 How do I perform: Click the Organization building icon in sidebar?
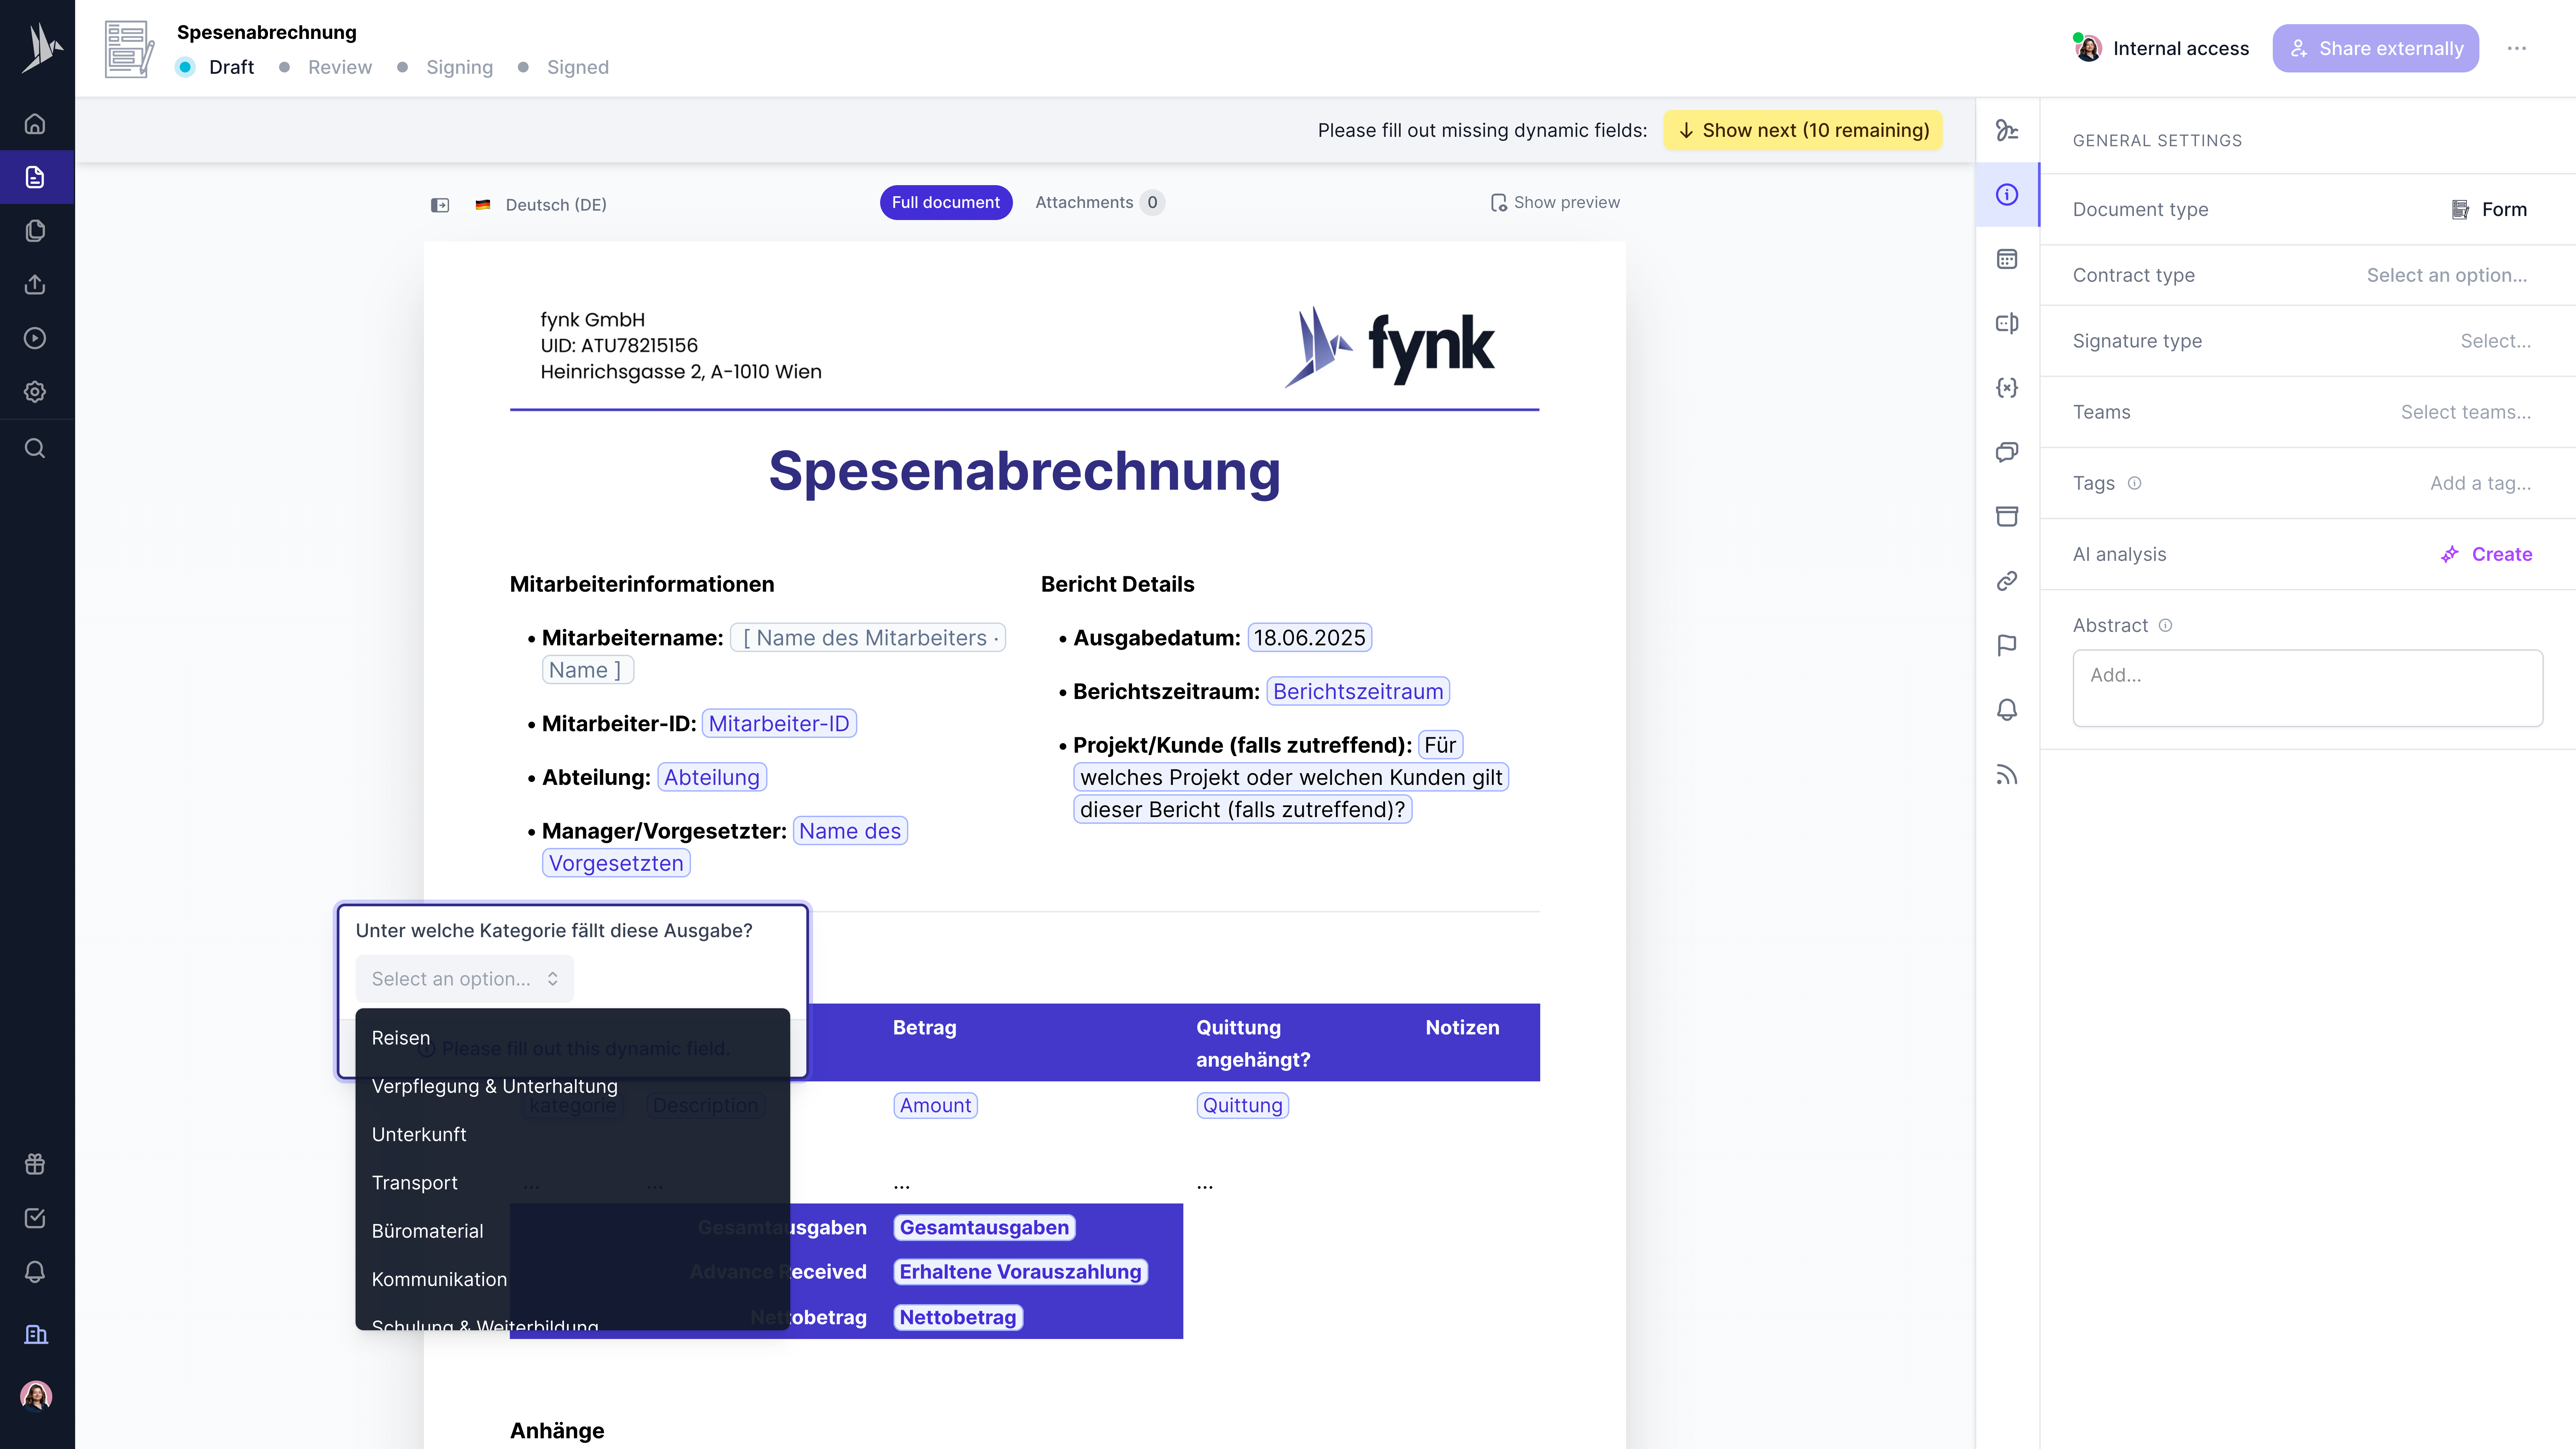coord(35,1334)
